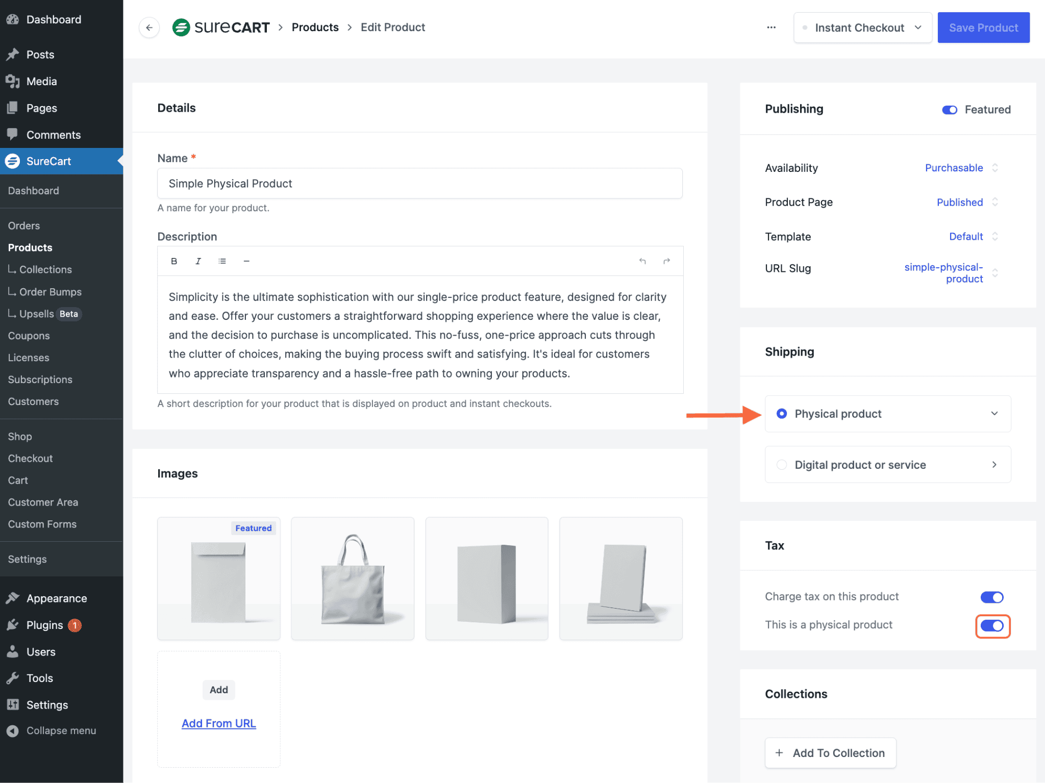The image size is (1045, 783).
Task: Expand the Physical product shipping options
Action: pyautogui.click(x=993, y=414)
